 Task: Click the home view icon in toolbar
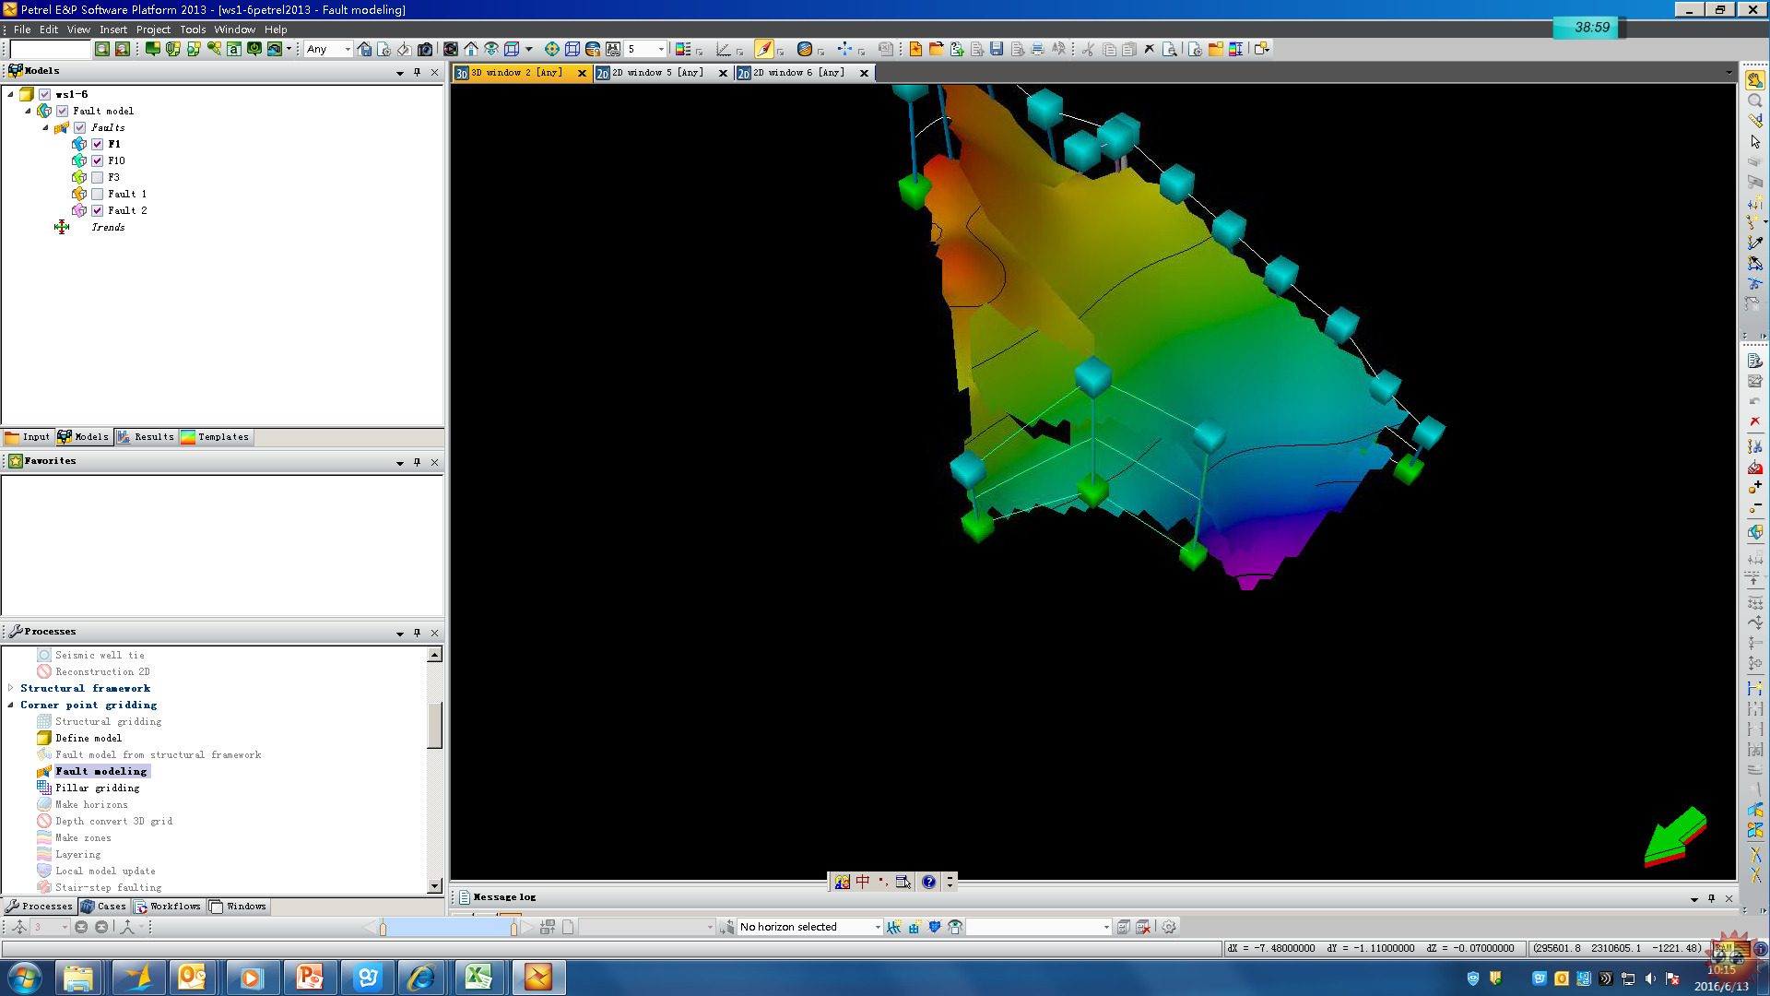(x=471, y=49)
